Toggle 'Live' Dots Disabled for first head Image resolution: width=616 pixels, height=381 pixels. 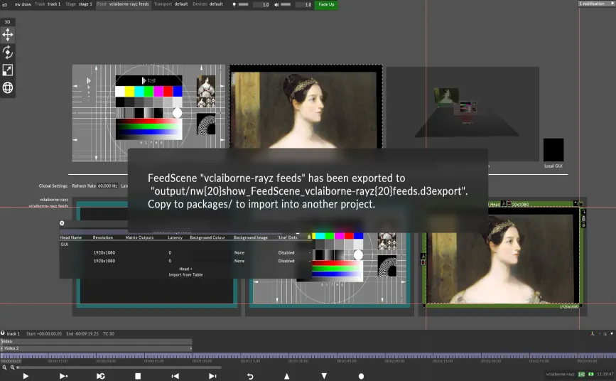[286, 252]
